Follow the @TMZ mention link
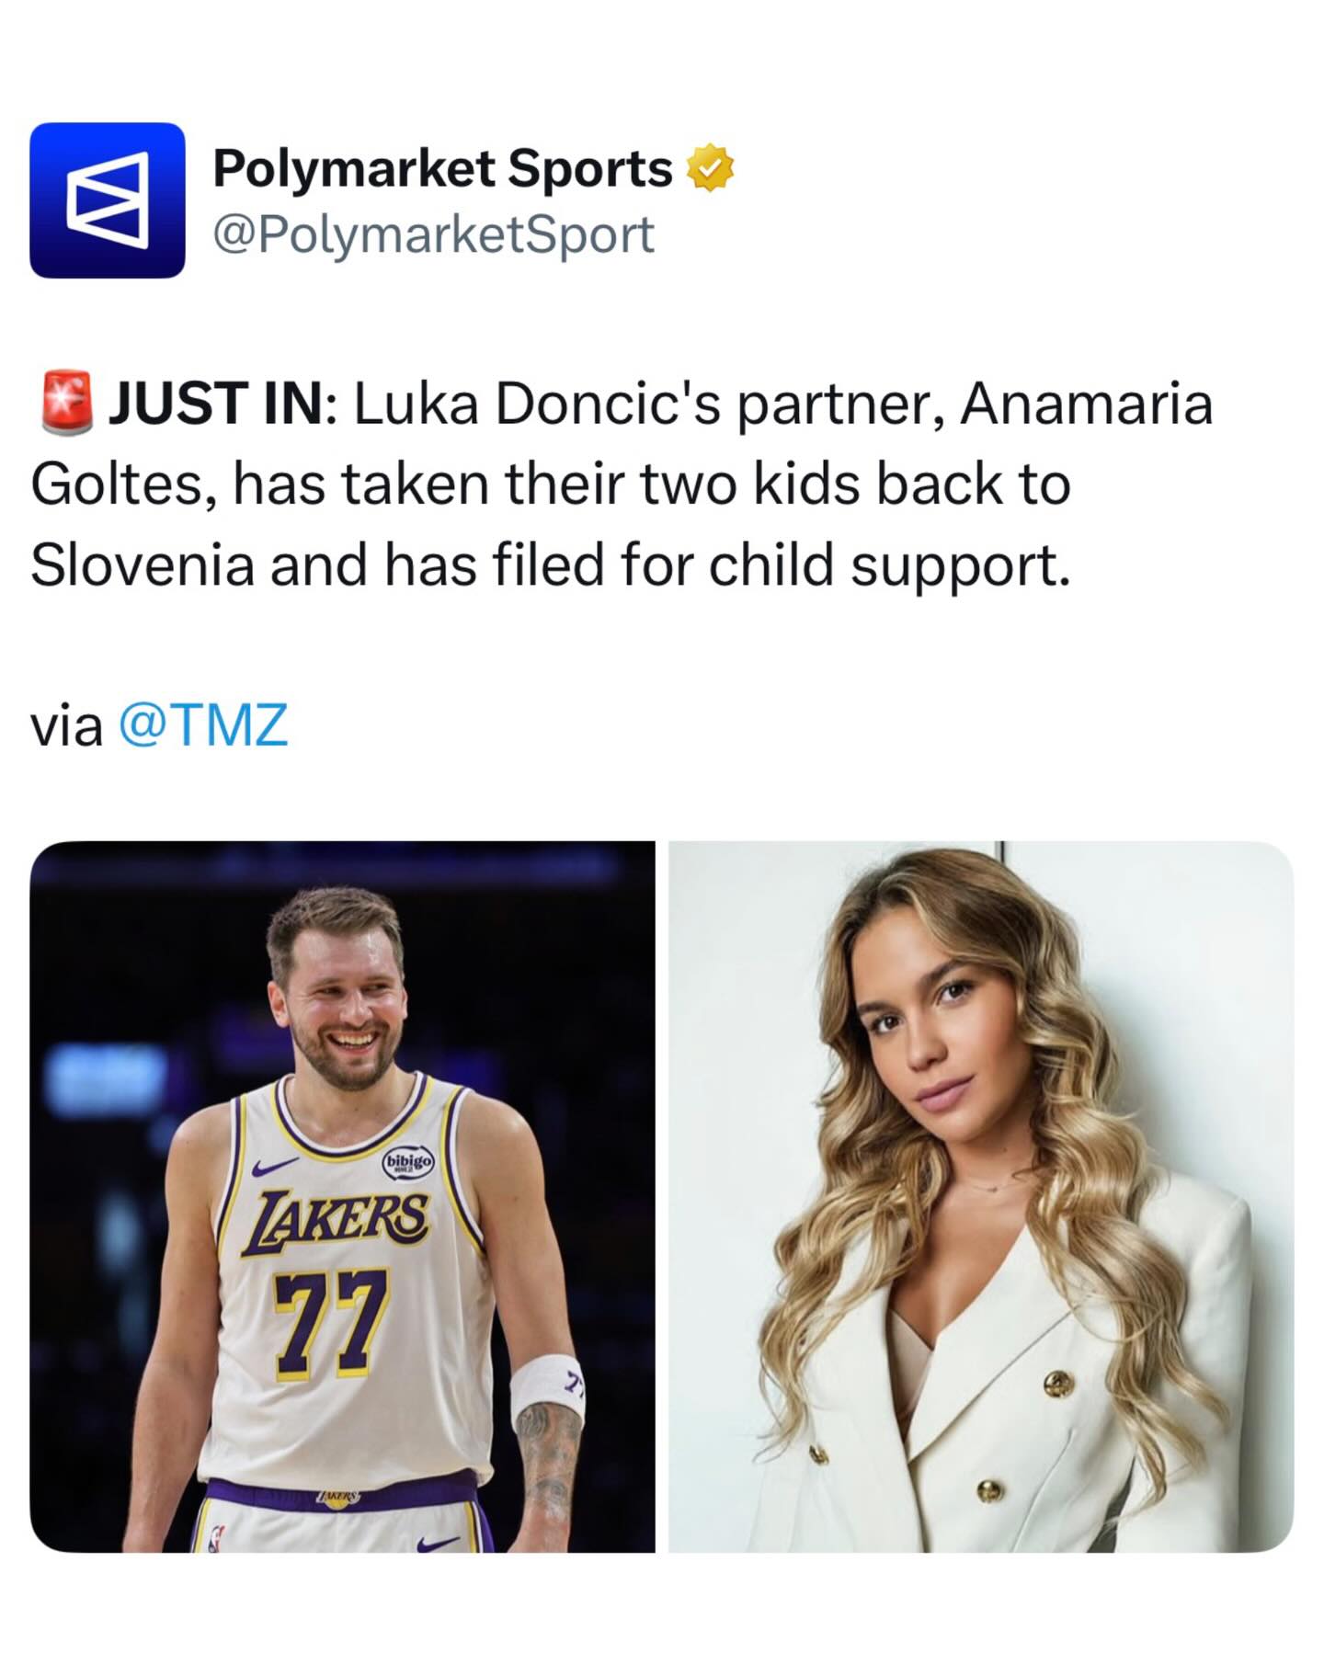This screenshot has width=1324, height=1653. point(203,724)
